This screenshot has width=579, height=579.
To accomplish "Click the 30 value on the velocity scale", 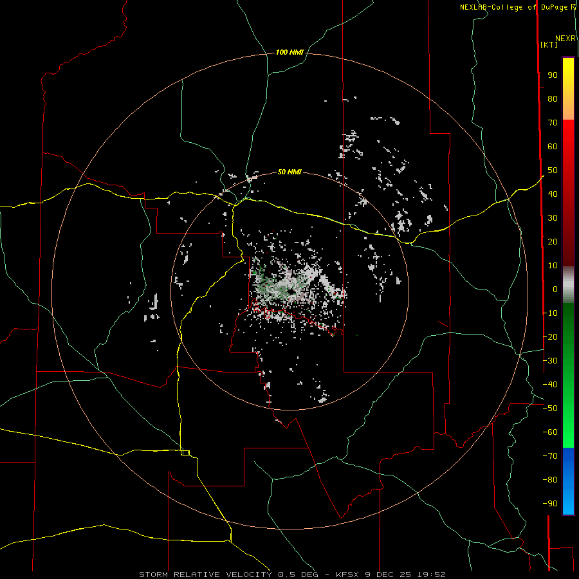I will pos(553,218).
